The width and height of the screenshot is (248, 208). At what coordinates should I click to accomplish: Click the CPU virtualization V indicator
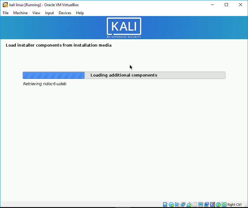[212, 205]
